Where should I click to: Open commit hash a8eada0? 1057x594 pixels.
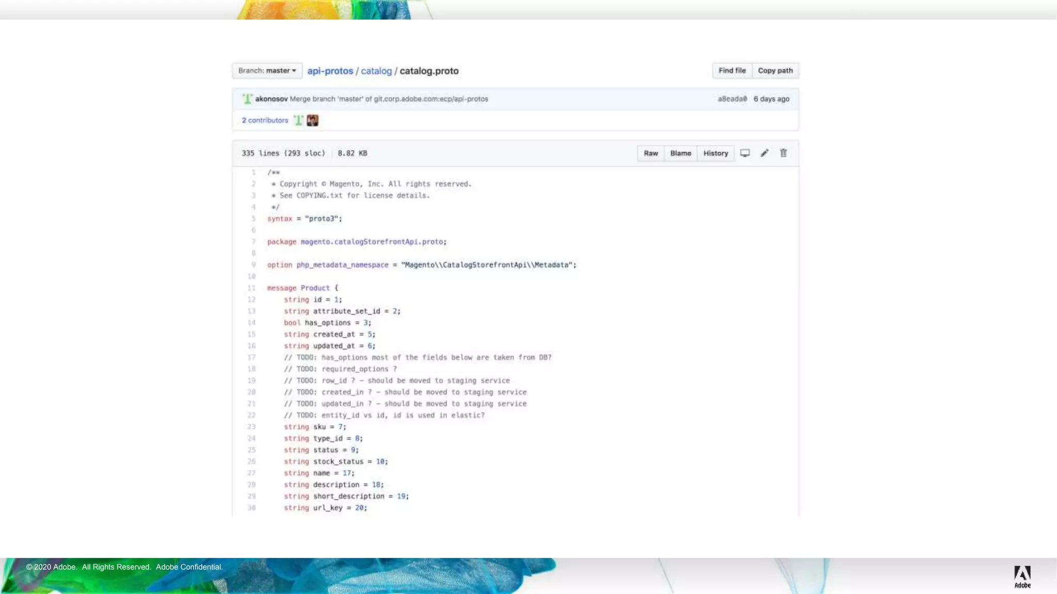(732, 99)
